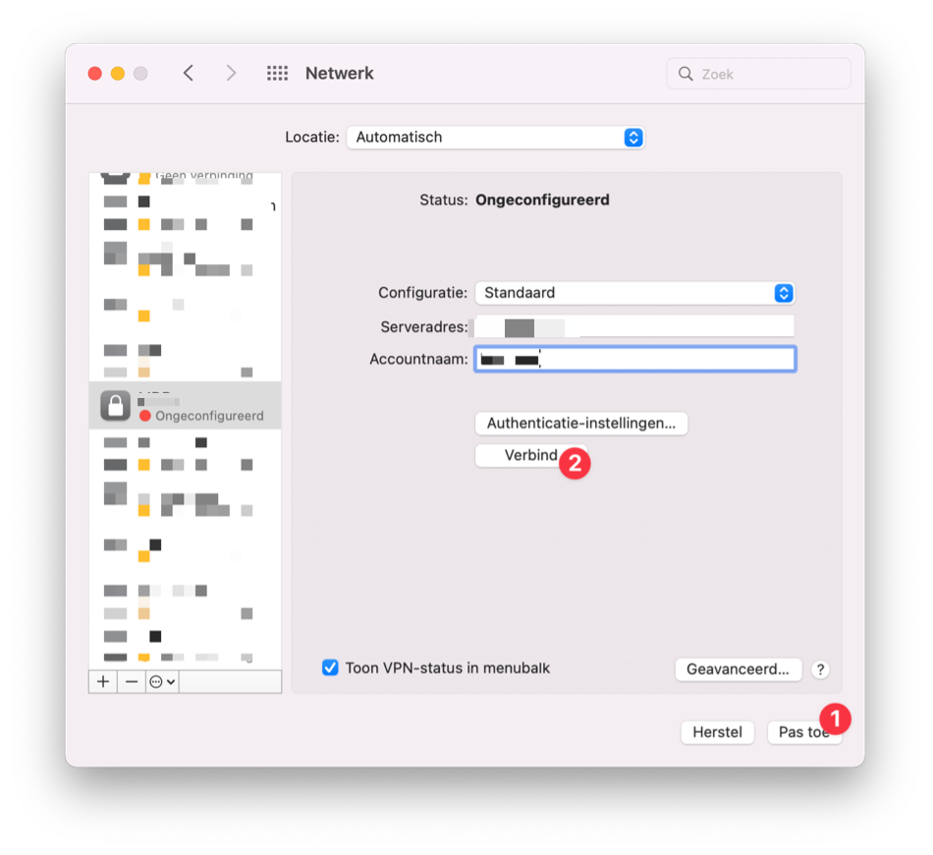933x855 pixels.
Task: Select the Ongeconfigureerd service row
Action: coord(185,406)
